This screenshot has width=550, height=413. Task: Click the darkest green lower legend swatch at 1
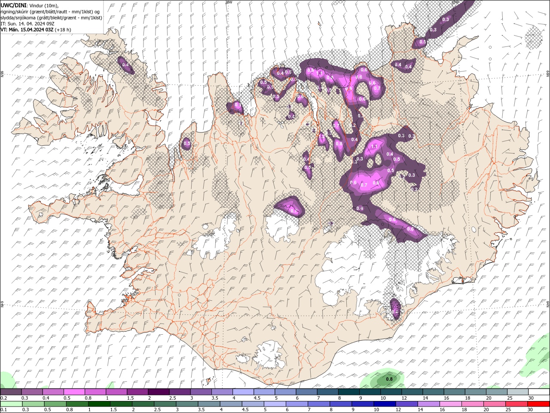coord(98,404)
